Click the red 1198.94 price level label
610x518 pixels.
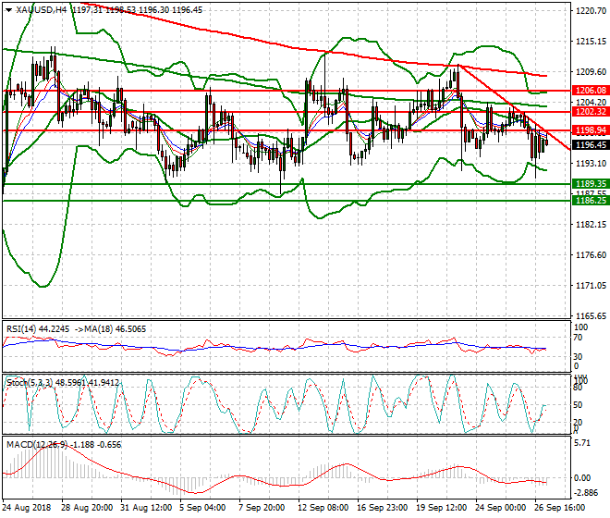coord(591,130)
